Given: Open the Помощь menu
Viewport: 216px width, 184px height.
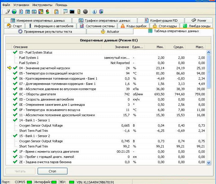Looking at the screenshot, I should (61, 5).
